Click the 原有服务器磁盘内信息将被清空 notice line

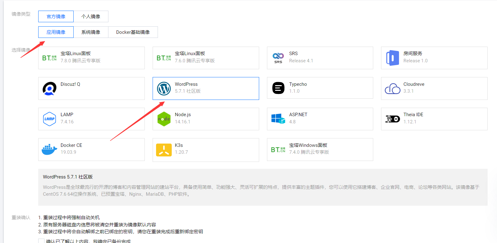pos(97,225)
